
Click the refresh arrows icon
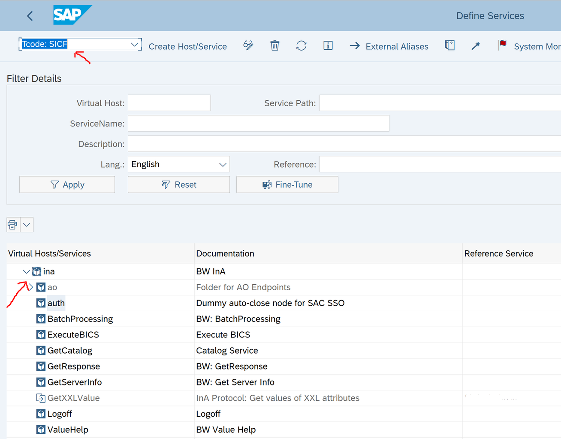pos(302,45)
